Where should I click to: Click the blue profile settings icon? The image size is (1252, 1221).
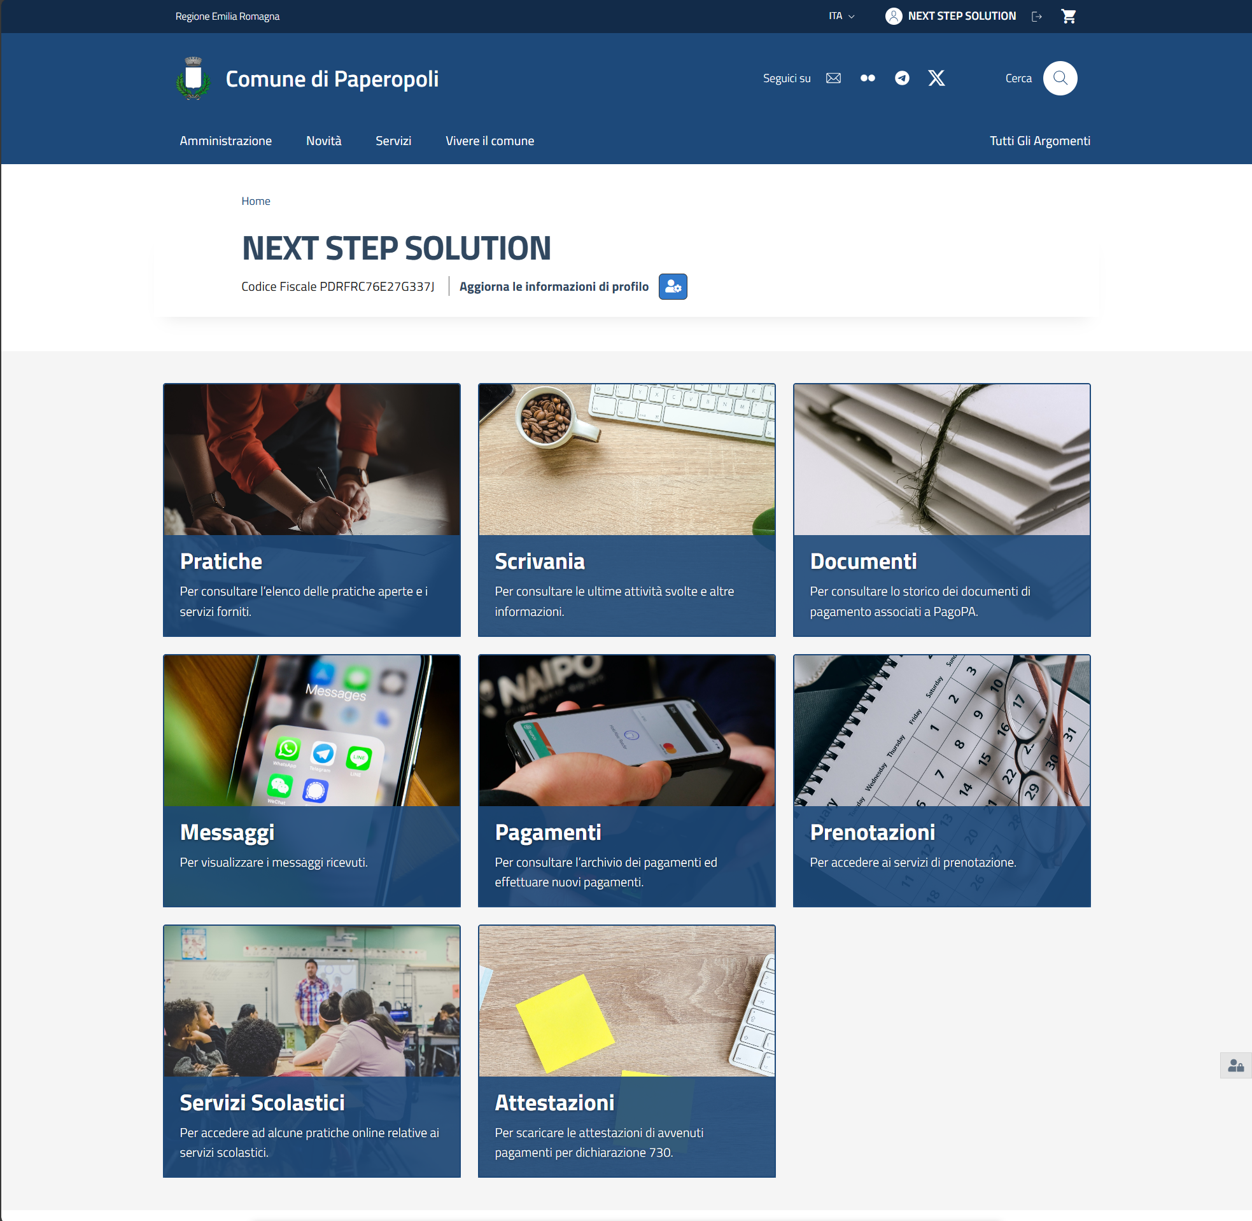(x=673, y=287)
